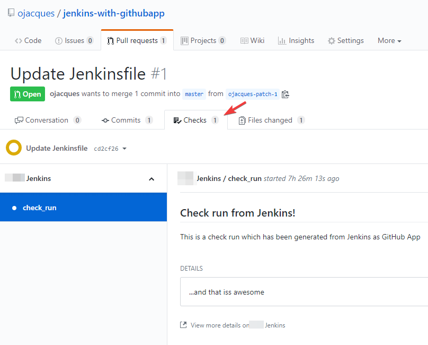This screenshot has height=345, width=428.
Task: Open the jenkins-with-githubapp repository link
Action: coord(113,13)
